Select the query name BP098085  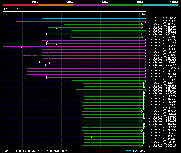pyautogui.click(x=11, y=9)
